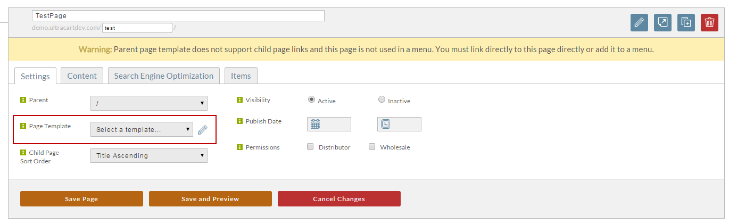Screen dimensions: 729x224
Task: Click help icon next to Child Page Sort Order
Action: click(x=23, y=152)
